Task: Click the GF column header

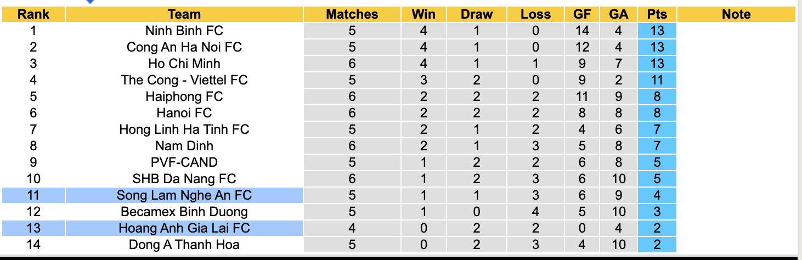Action: click(582, 14)
